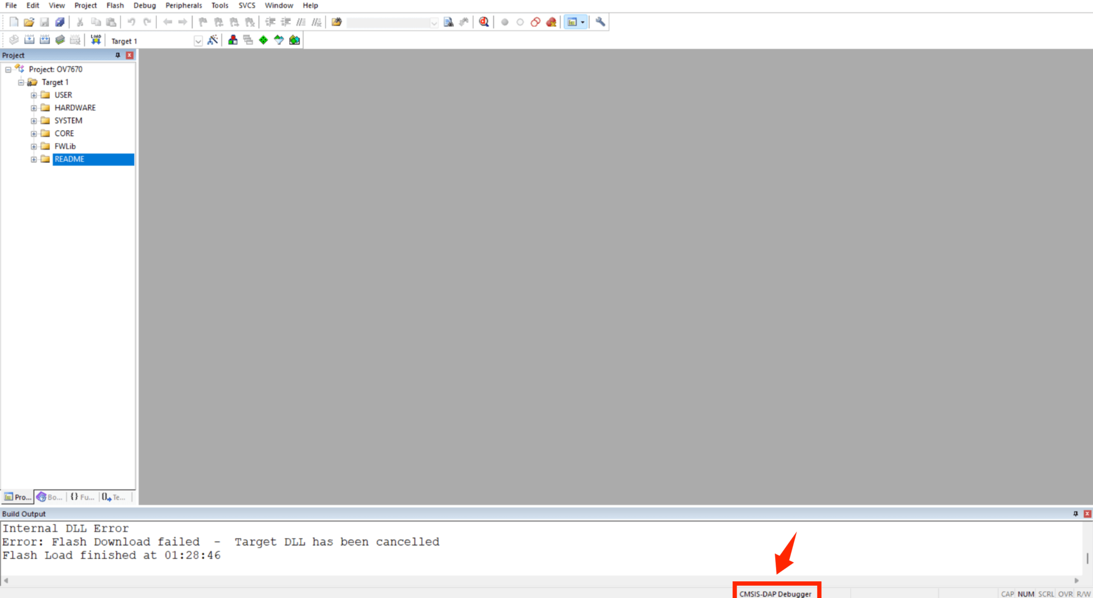Screen dimensions: 1093x598
Task: Collapse the Target 1 tree node
Action: 21,82
